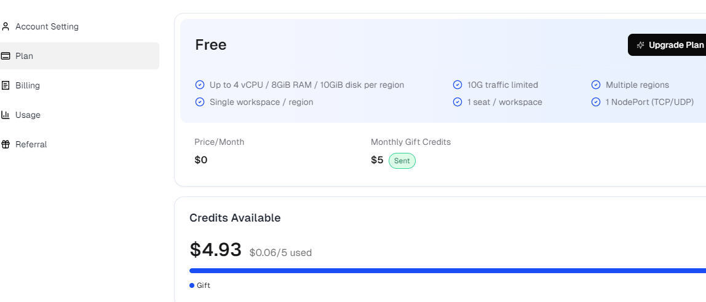
Task: Click the blue Gift legend dot
Action: 192,285
